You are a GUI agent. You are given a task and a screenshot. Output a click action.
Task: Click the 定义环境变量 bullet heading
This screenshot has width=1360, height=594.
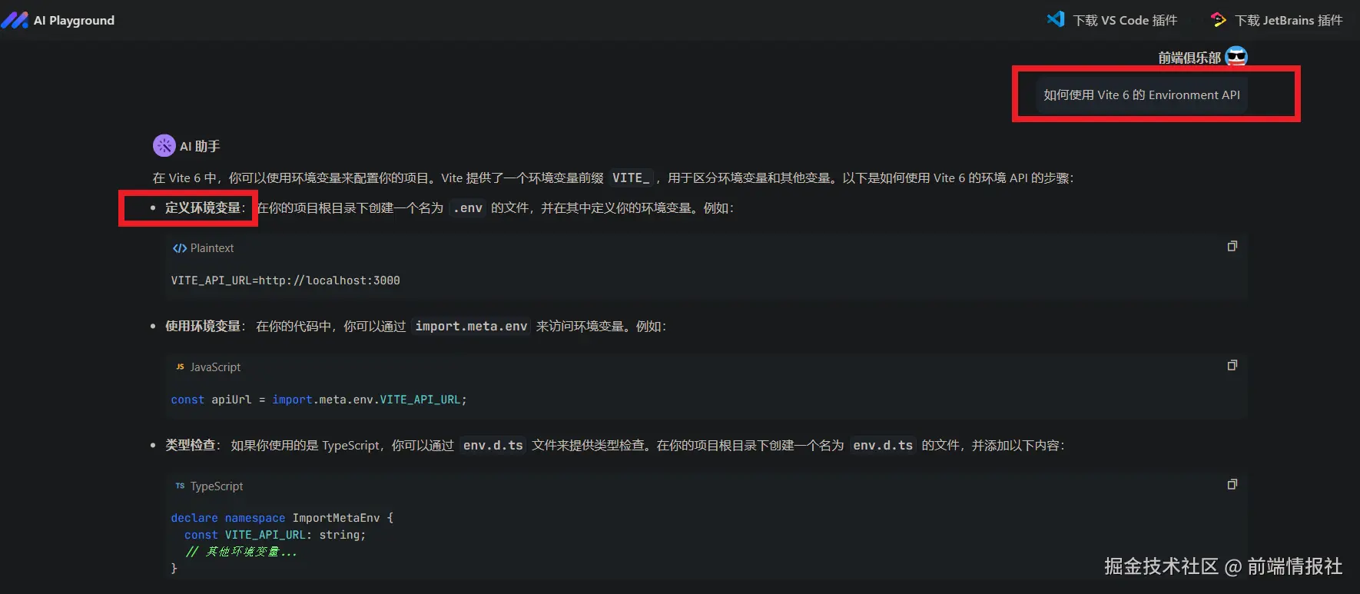click(203, 207)
